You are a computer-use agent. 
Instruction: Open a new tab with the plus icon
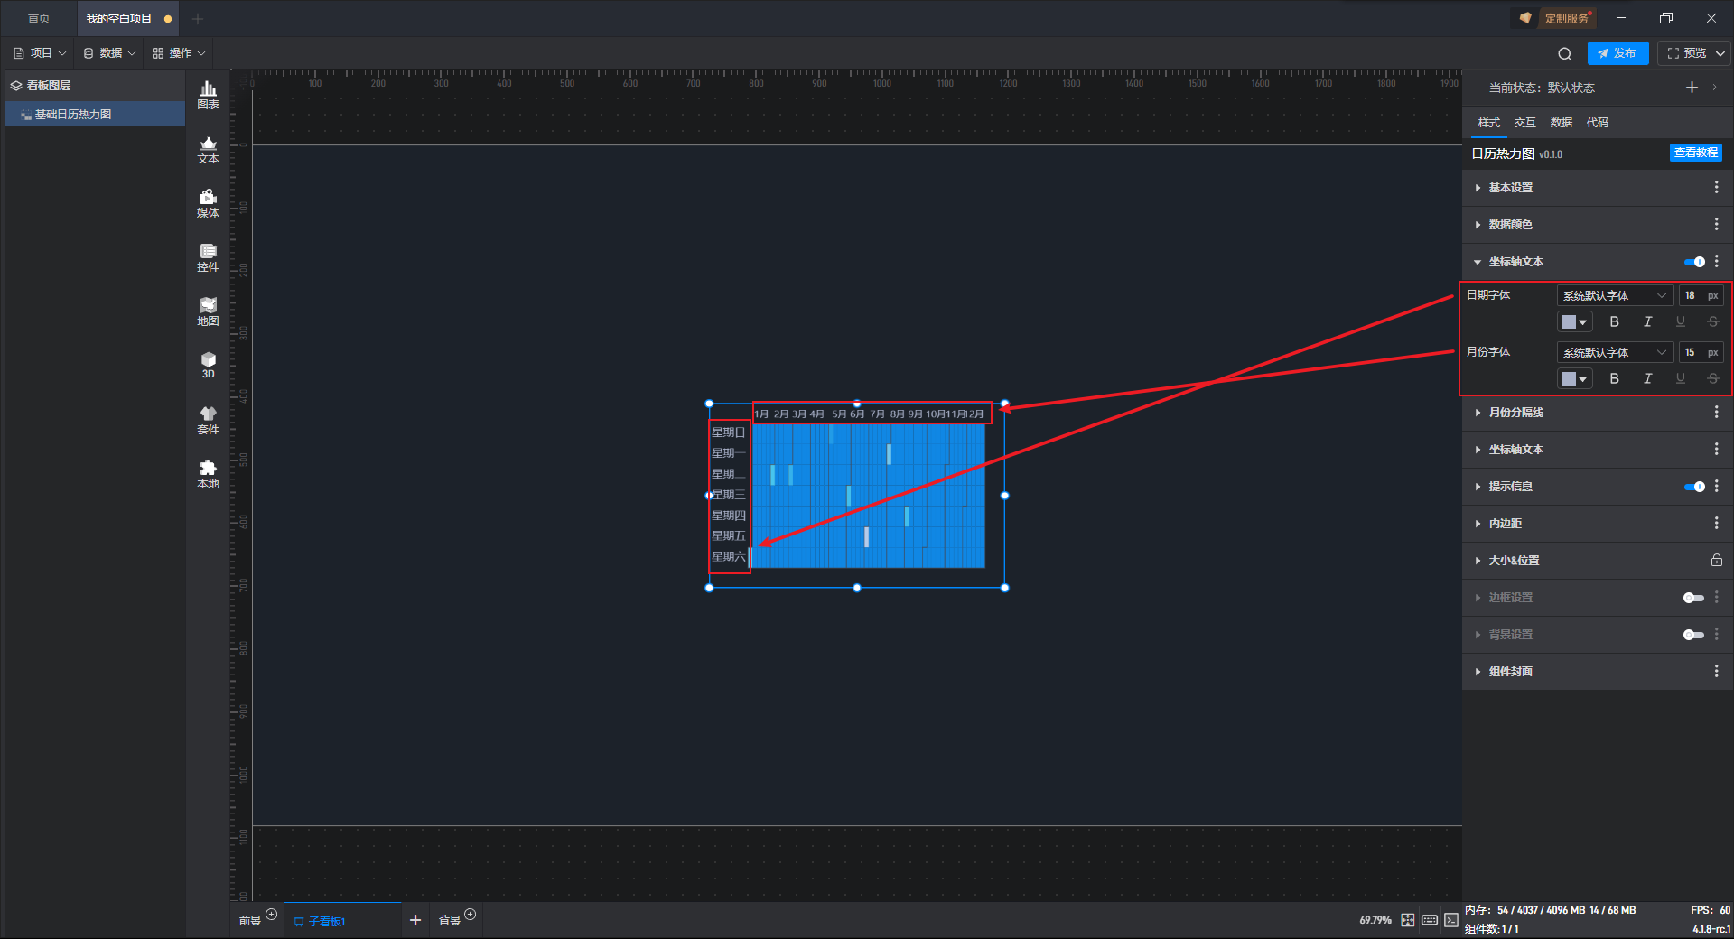198,18
